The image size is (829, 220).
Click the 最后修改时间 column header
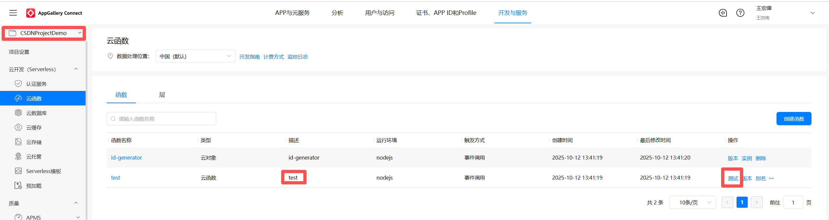pyautogui.click(x=655, y=140)
